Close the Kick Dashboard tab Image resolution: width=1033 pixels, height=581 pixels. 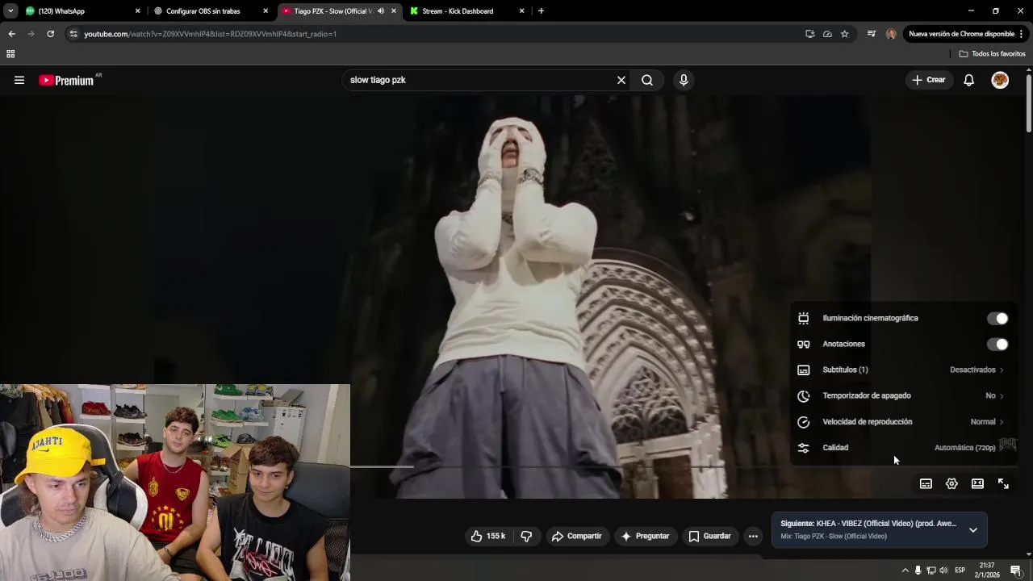pos(521,11)
